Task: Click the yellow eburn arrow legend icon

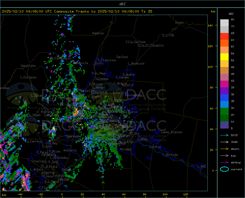Action: click(224, 149)
